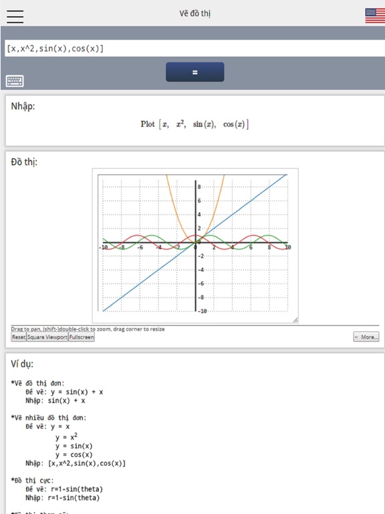Click the Square Viewport button
Viewport: 385px width, 514px height.
tap(47, 337)
